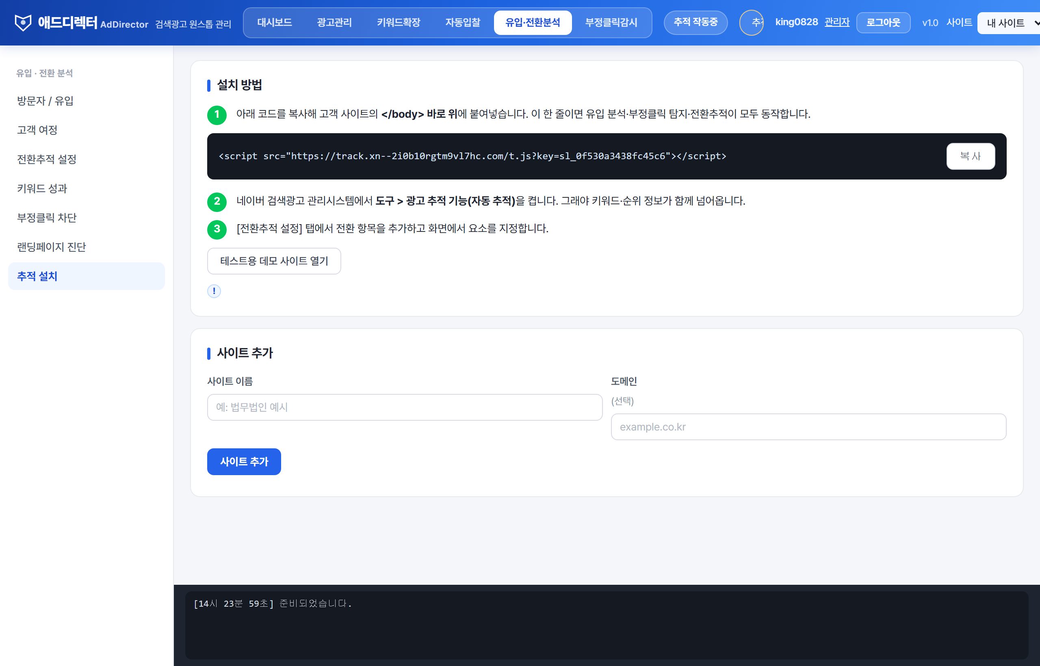
Task: Open 부정클릭 차단 in sidebar
Action: [87, 218]
